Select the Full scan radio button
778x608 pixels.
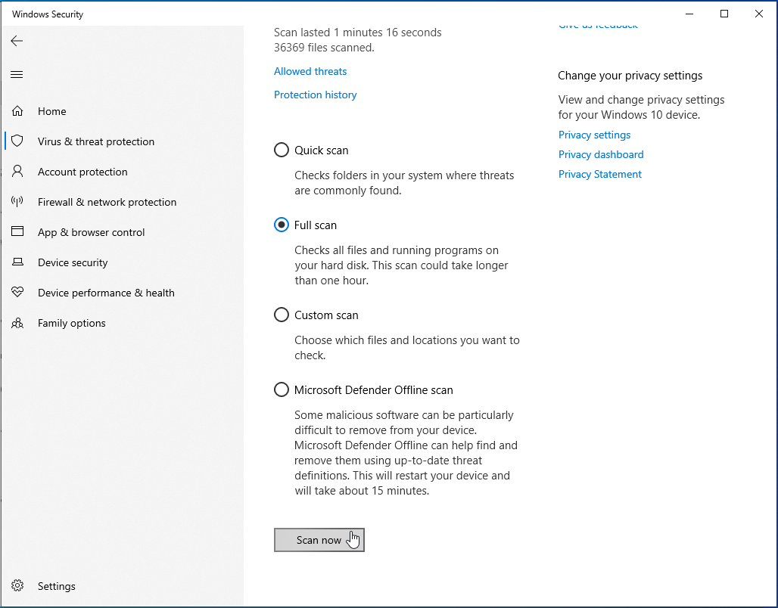pyautogui.click(x=282, y=225)
